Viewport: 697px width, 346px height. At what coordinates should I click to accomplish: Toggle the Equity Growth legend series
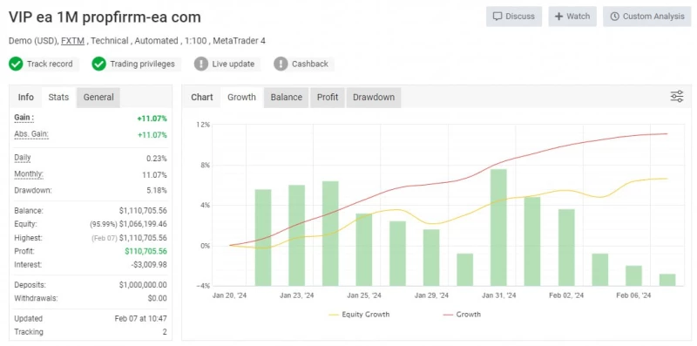click(x=359, y=315)
